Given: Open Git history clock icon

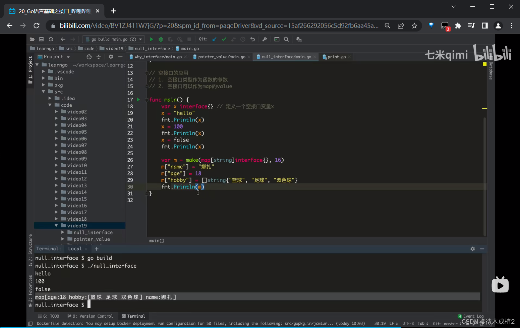Looking at the screenshot, I should pyautogui.click(x=243, y=39).
